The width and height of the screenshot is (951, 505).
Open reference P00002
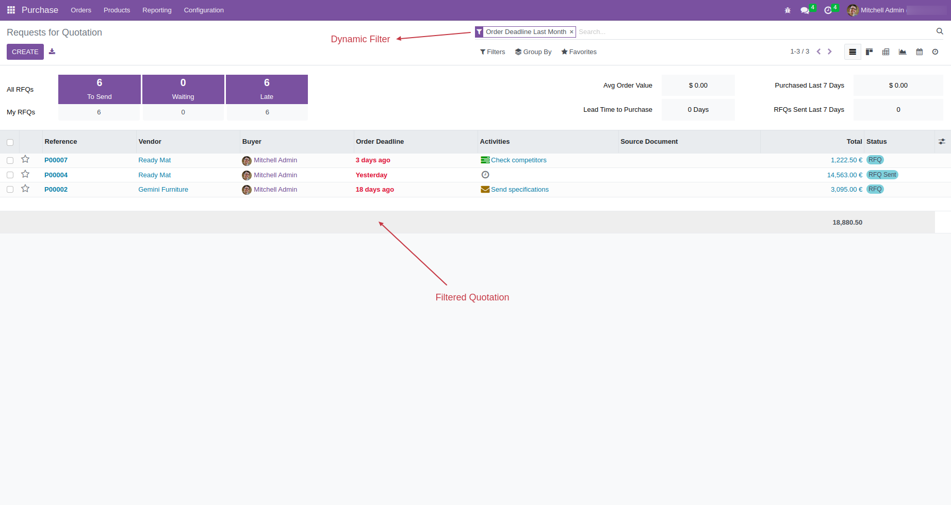56,190
